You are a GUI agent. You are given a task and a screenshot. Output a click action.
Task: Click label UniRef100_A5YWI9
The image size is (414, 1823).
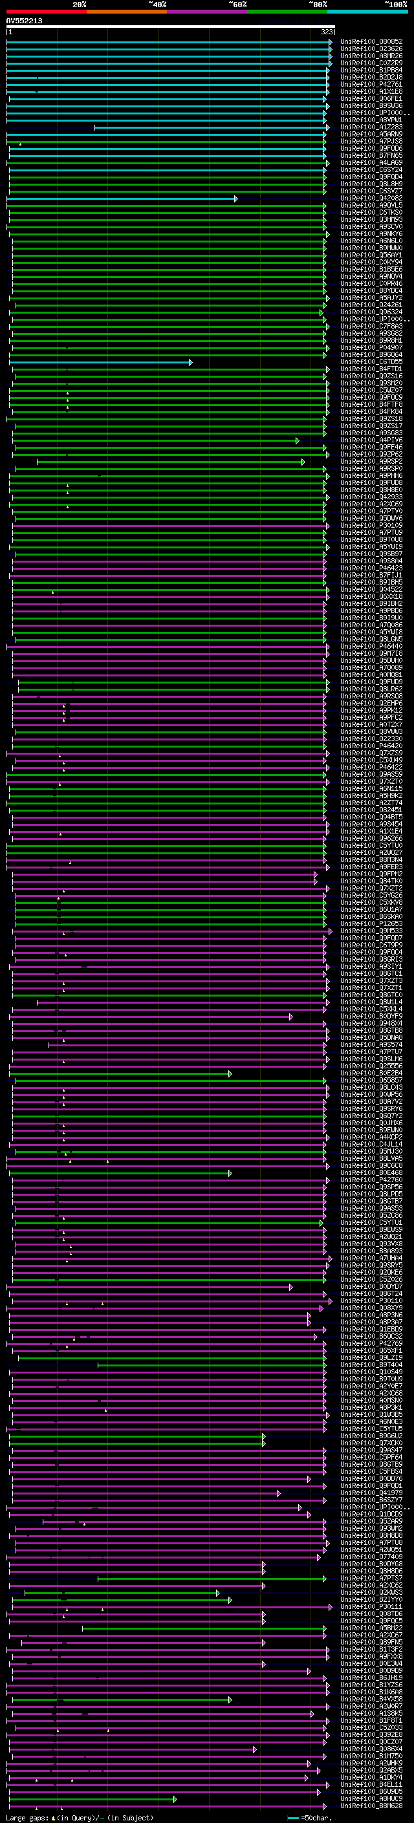click(x=371, y=546)
